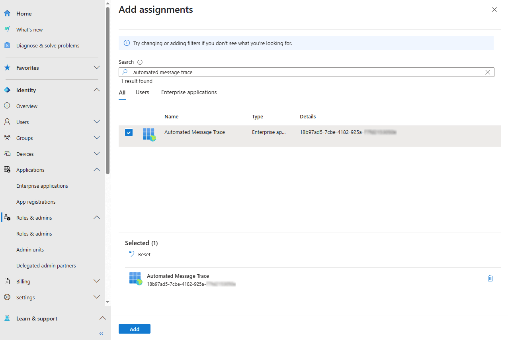Viewport: 508px width, 340px height.
Task: Expand the Groups submenu chevron
Action: click(x=97, y=138)
